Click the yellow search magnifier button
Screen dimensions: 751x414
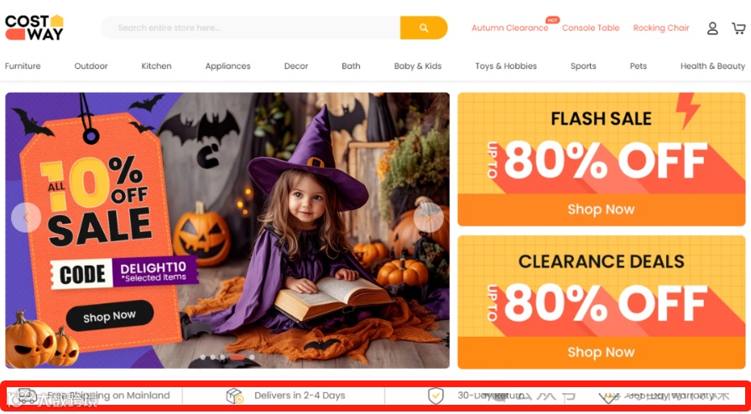coord(424,28)
